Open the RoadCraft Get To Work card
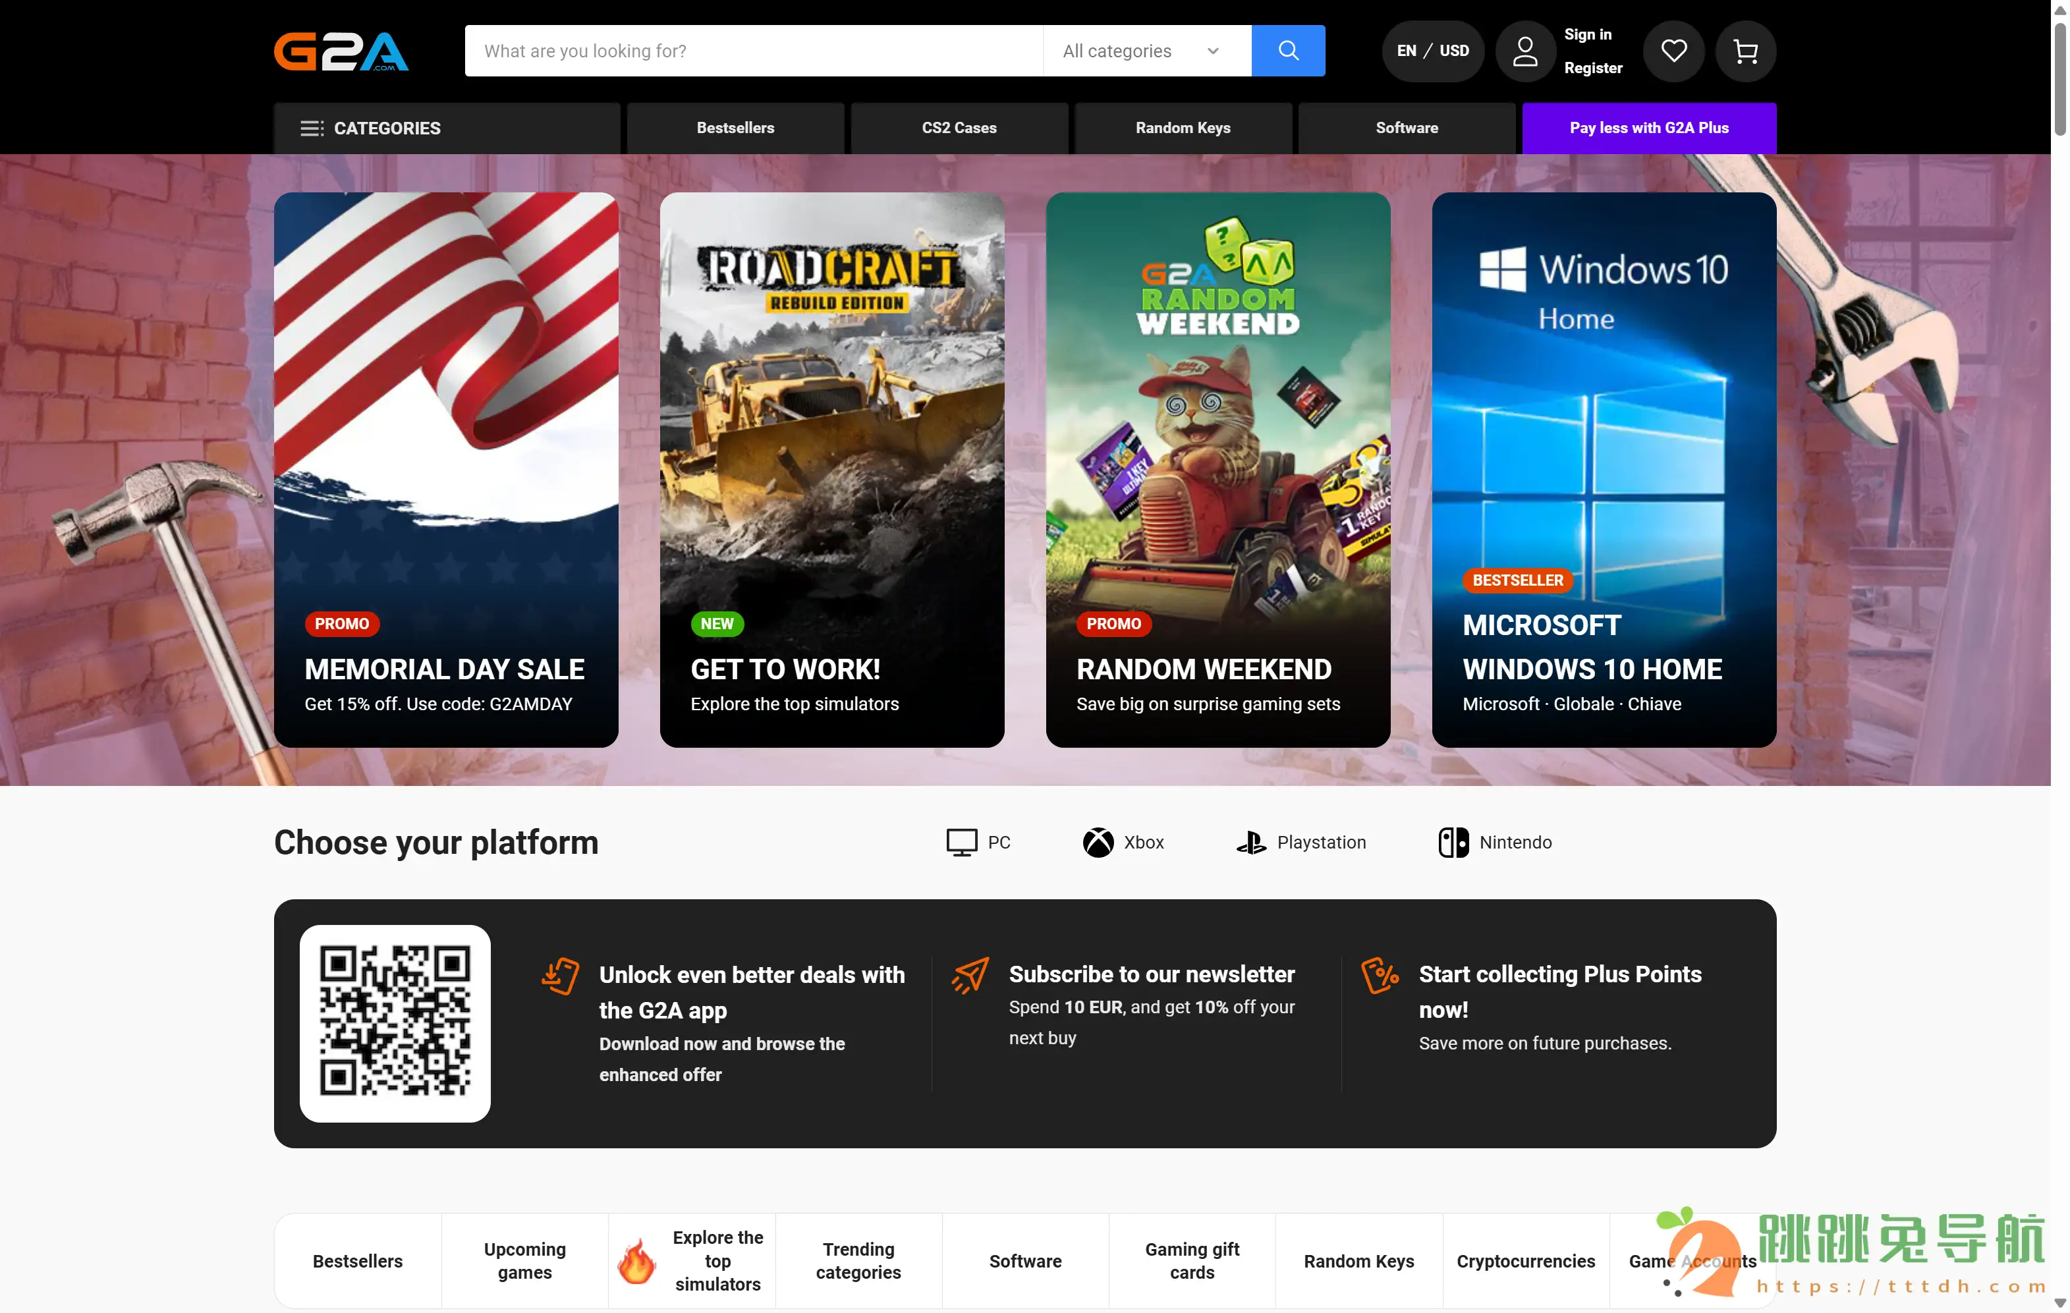This screenshot has width=2070, height=1313. point(831,470)
